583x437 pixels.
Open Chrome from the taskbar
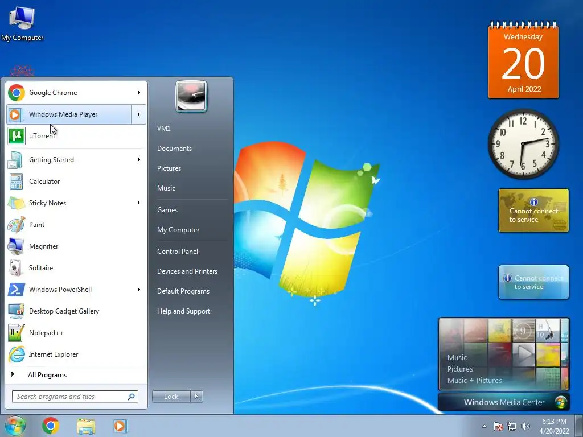click(x=51, y=426)
